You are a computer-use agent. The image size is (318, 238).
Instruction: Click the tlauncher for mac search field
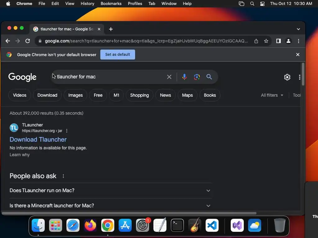tap(110, 77)
